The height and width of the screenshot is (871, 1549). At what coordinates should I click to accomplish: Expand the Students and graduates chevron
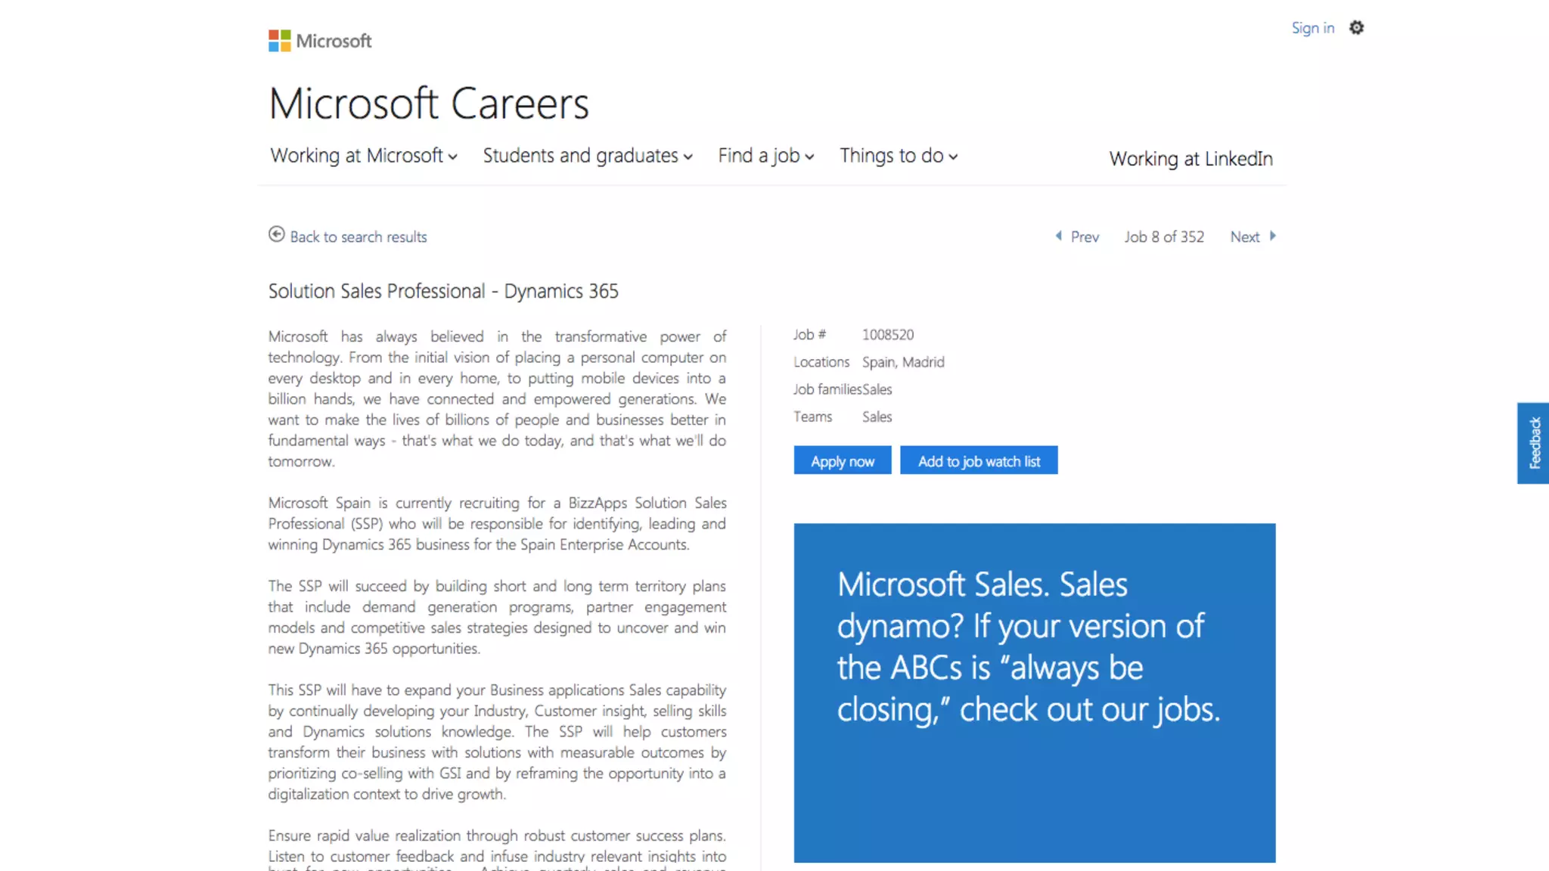(688, 157)
